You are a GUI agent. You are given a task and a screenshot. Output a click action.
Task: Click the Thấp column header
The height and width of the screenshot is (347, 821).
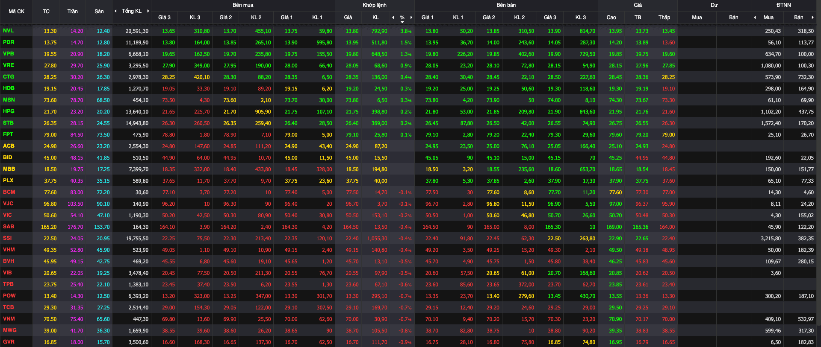(x=664, y=17)
